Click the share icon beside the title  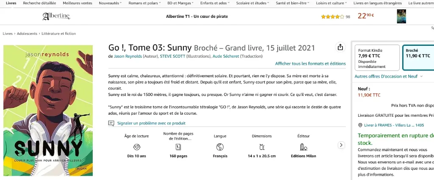(x=340, y=47)
